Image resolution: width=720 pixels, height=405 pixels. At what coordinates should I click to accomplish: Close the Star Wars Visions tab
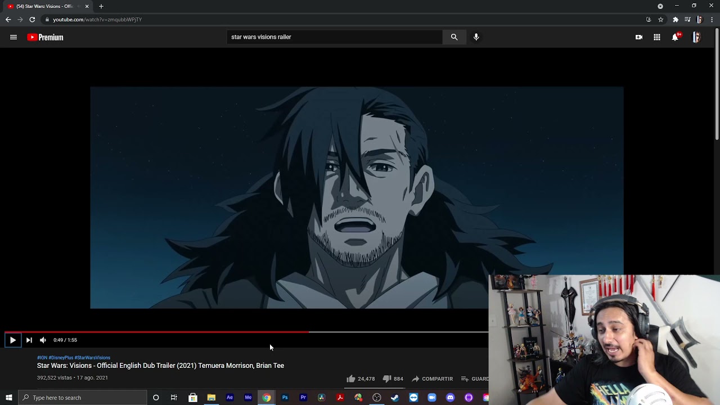click(87, 6)
